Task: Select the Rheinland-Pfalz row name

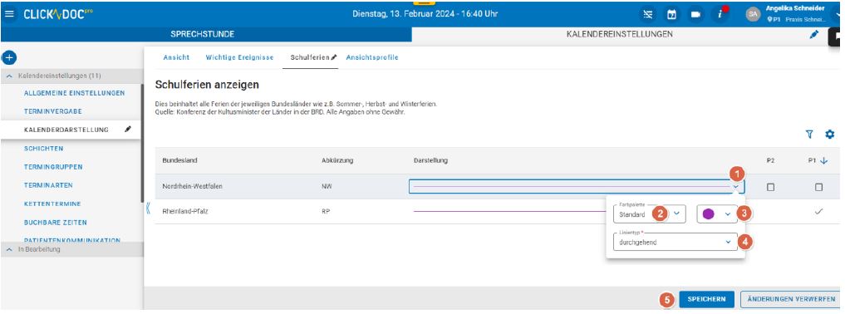Action: click(x=185, y=212)
